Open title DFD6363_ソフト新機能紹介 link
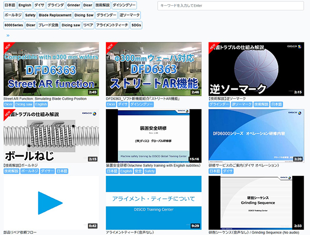 point(143,99)
